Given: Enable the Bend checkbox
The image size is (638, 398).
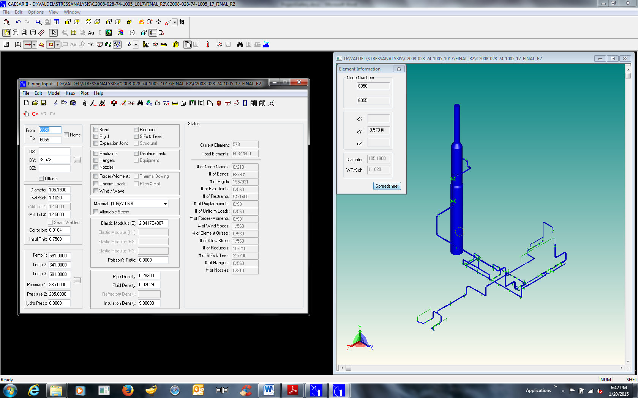Looking at the screenshot, I should tap(96, 130).
